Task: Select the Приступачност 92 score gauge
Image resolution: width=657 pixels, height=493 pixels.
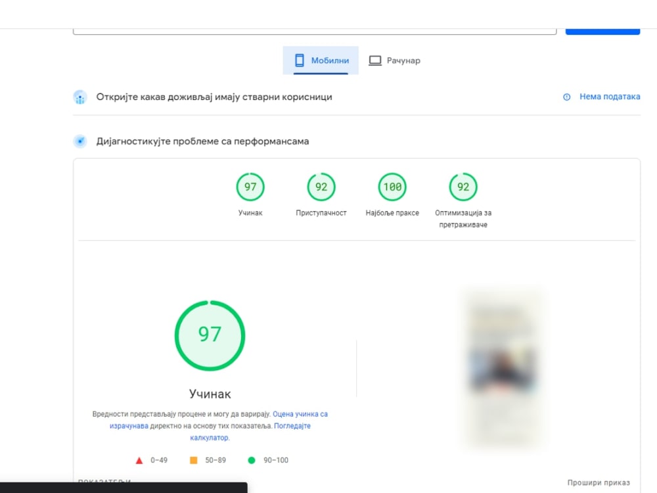Action: coord(321,187)
